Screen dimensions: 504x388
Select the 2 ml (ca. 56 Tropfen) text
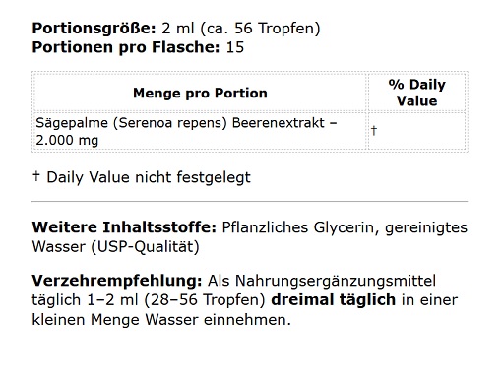coord(241,29)
